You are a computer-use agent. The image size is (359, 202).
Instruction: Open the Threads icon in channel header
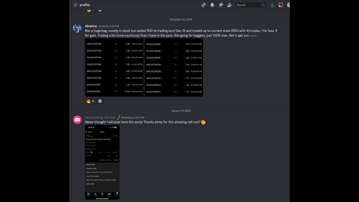point(203,5)
